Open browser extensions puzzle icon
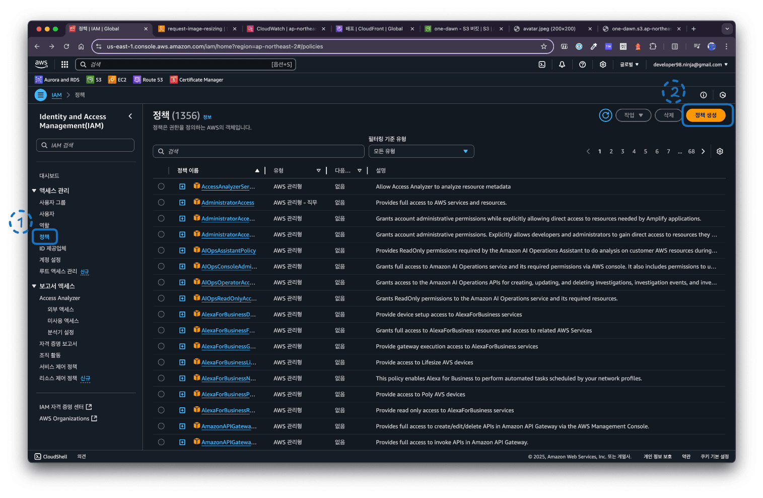Viewport: 763px width, 498px height. pos(653,46)
